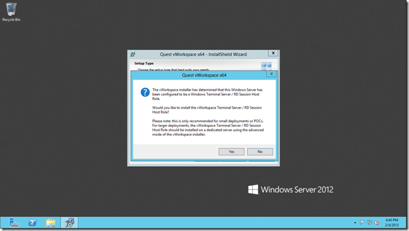The height and width of the screenshot is (231, 409).
Task: Select the Recycle Bin desktop icon
Action: 11,12
